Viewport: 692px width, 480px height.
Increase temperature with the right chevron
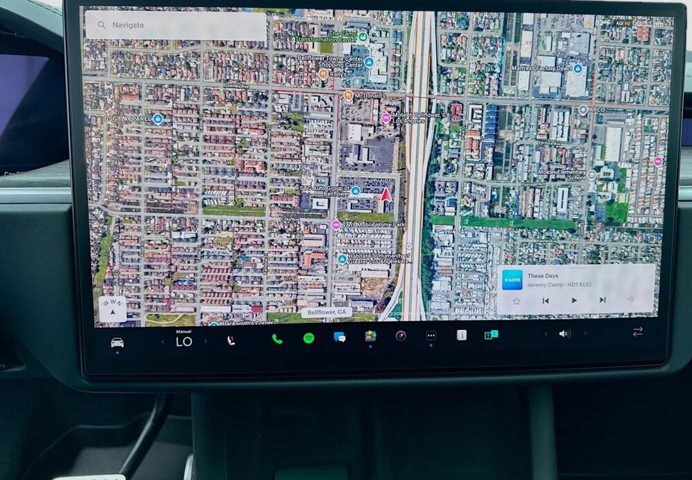pos(205,341)
